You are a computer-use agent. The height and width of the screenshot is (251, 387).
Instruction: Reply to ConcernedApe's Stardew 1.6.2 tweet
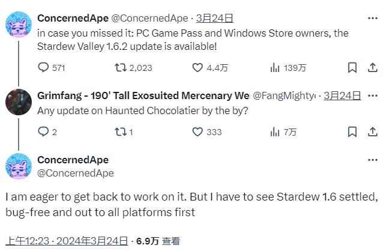click(x=43, y=68)
